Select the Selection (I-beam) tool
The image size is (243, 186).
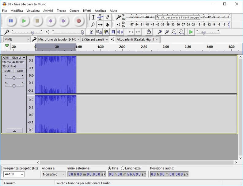(x=93, y=17)
